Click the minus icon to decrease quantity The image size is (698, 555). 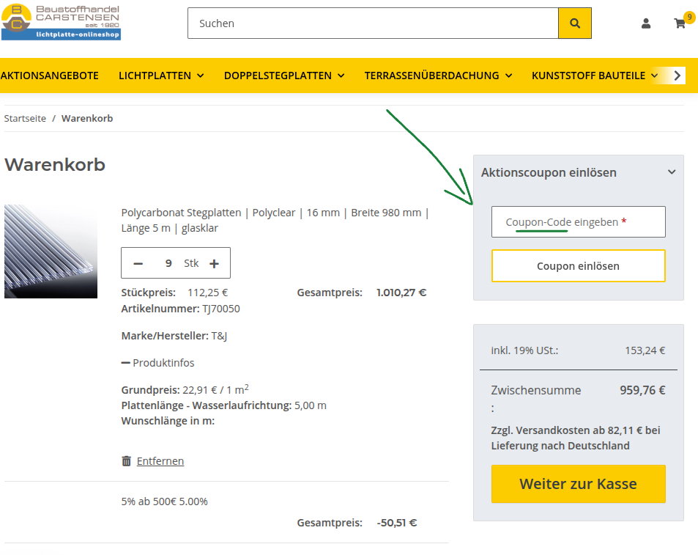138,262
